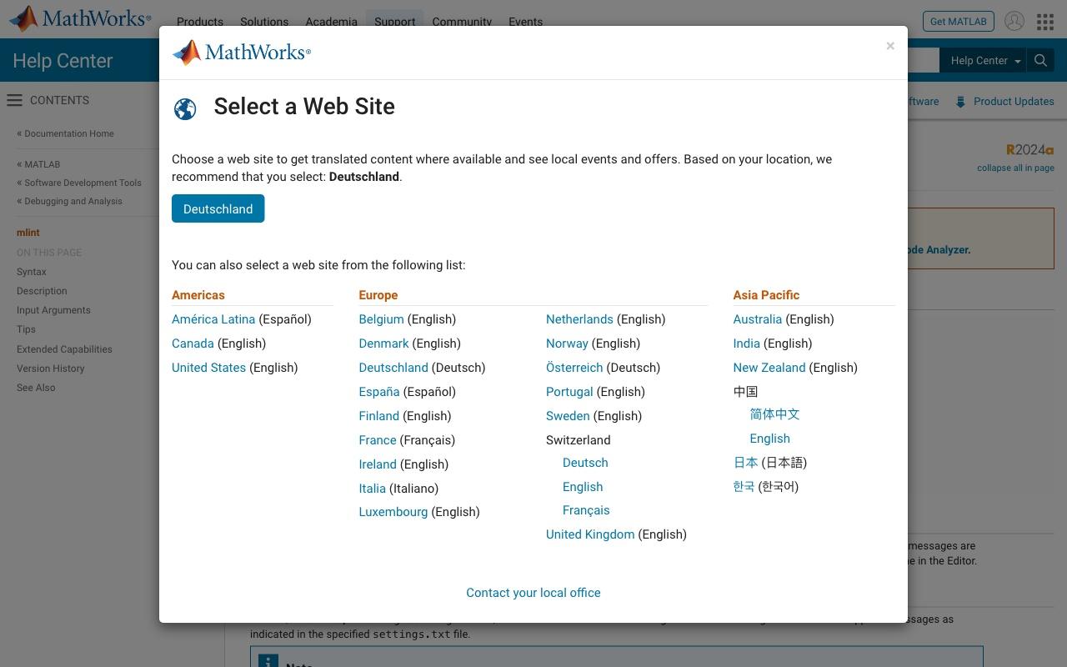Select 简体中文 under China

pyautogui.click(x=774, y=414)
